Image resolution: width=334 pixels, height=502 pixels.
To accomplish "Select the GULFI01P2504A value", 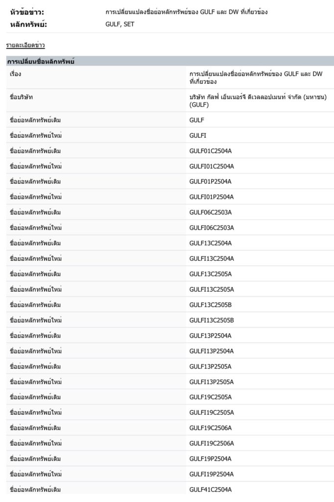I will (x=212, y=197).
